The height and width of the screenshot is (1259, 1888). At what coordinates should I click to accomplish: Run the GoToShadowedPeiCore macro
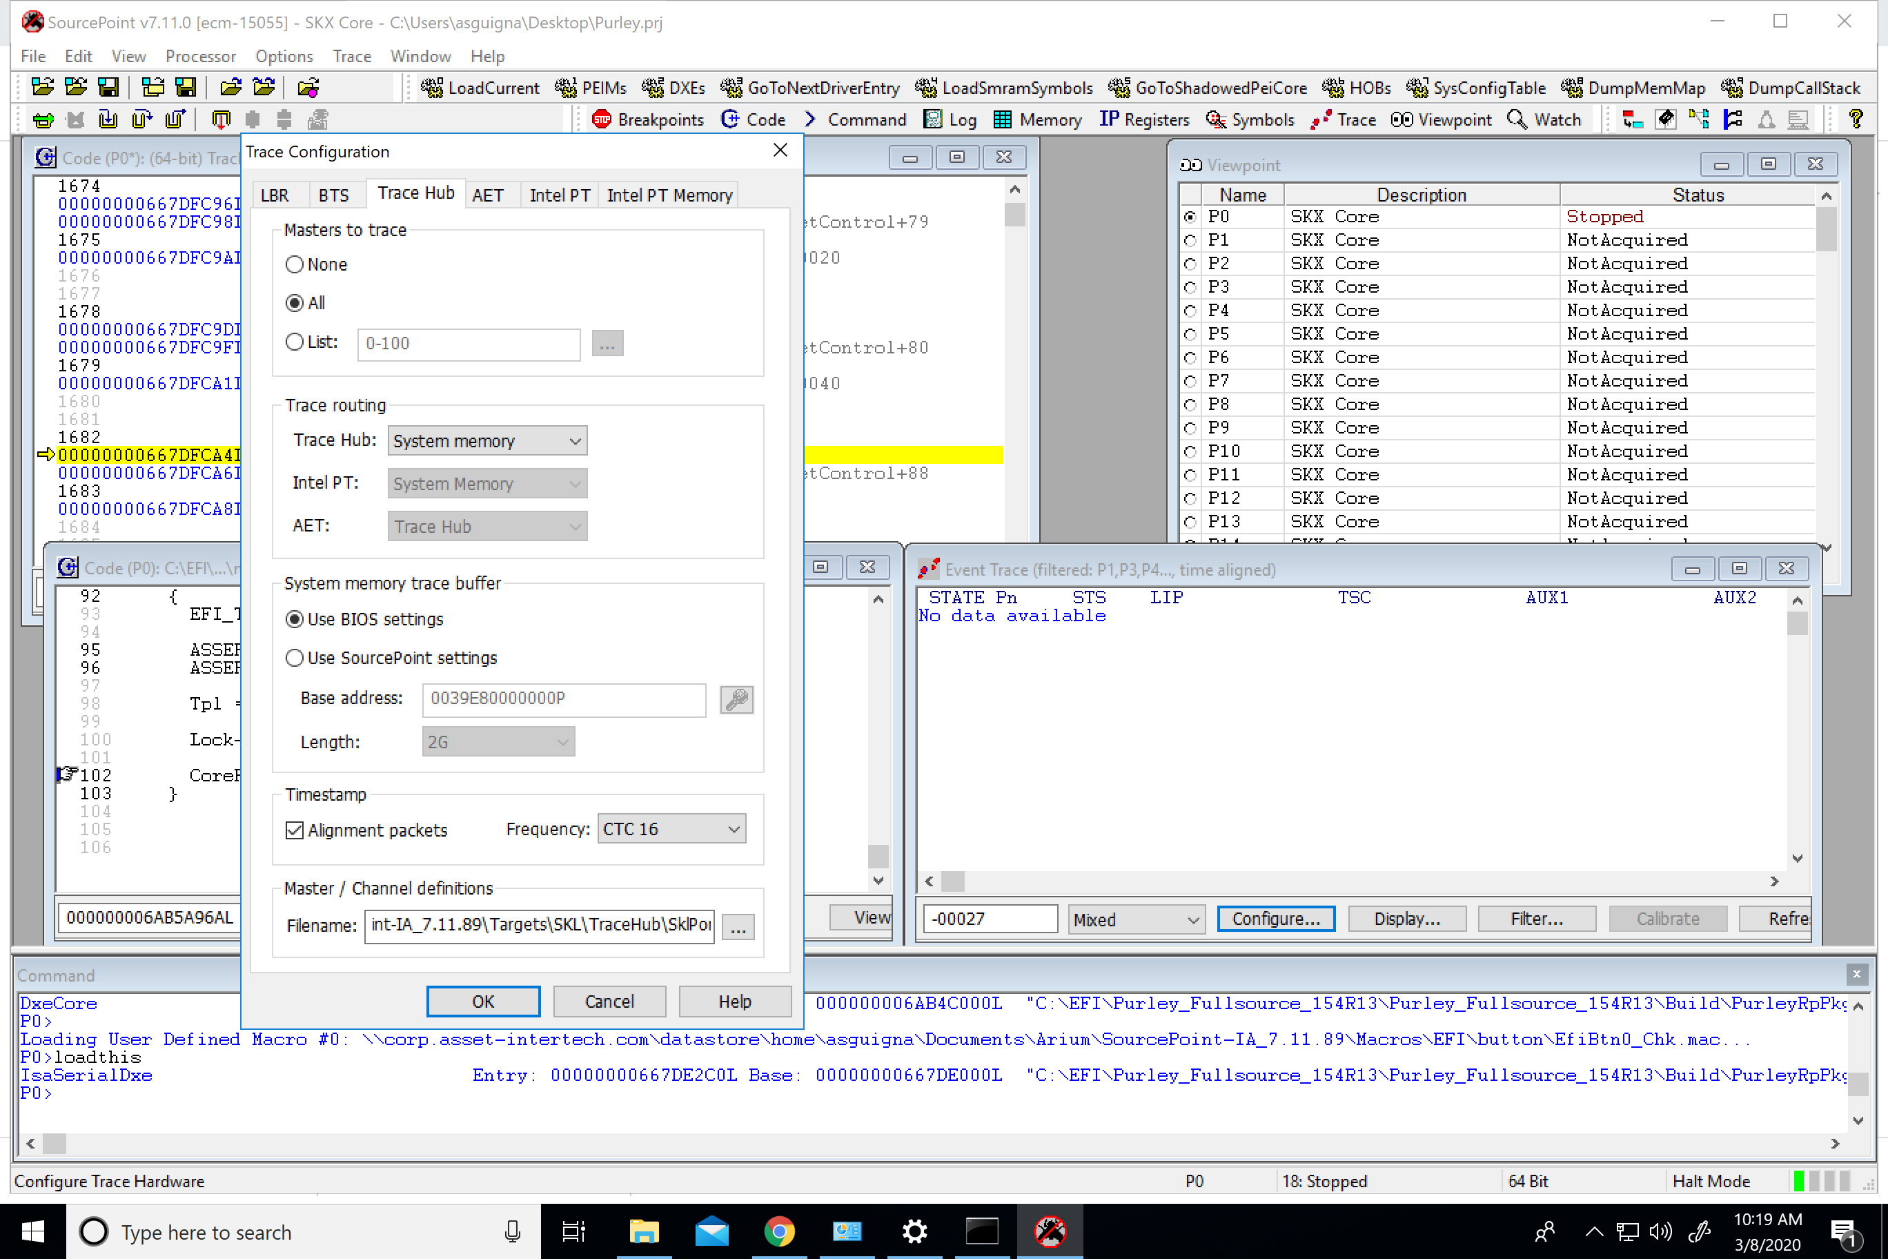pos(1208,88)
